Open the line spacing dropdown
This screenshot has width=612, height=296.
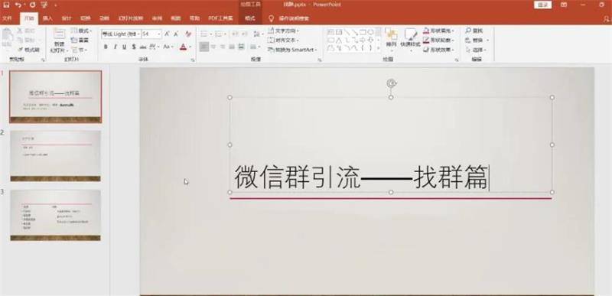click(258, 34)
